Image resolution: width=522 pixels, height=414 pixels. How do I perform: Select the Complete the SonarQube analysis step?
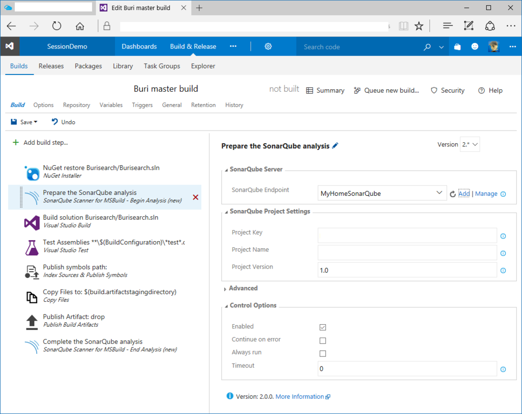[x=105, y=346]
